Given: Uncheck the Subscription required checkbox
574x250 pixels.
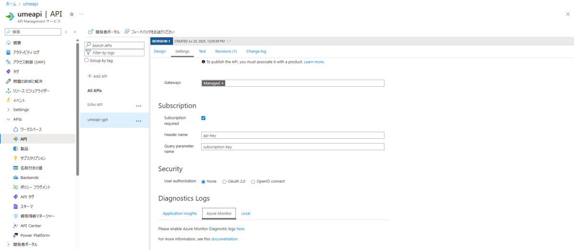Looking at the screenshot, I should coord(203,118).
